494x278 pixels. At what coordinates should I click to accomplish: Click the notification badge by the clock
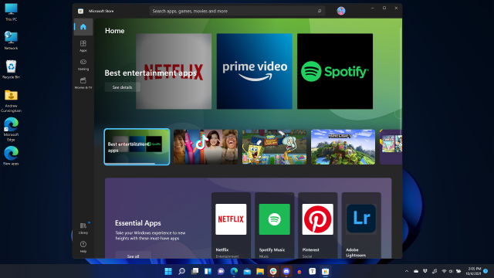pyautogui.click(x=486, y=271)
